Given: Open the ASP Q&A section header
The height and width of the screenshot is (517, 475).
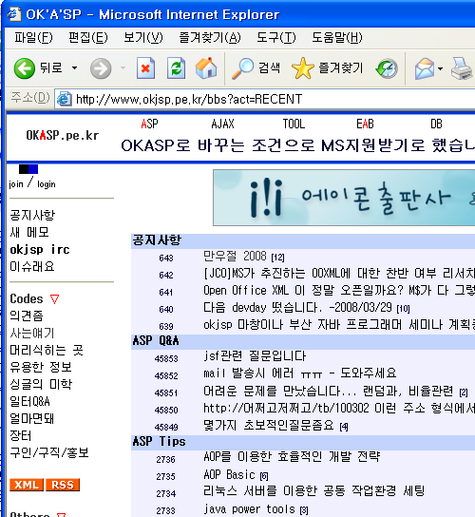Looking at the screenshot, I should point(156,340).
